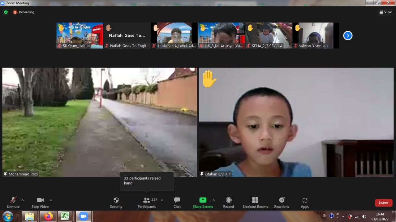Start sharing with Share Screen
396x222 pixels.
[x=203, y=202]
